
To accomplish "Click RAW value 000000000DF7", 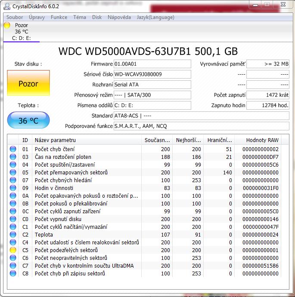I will pos(261,157).
